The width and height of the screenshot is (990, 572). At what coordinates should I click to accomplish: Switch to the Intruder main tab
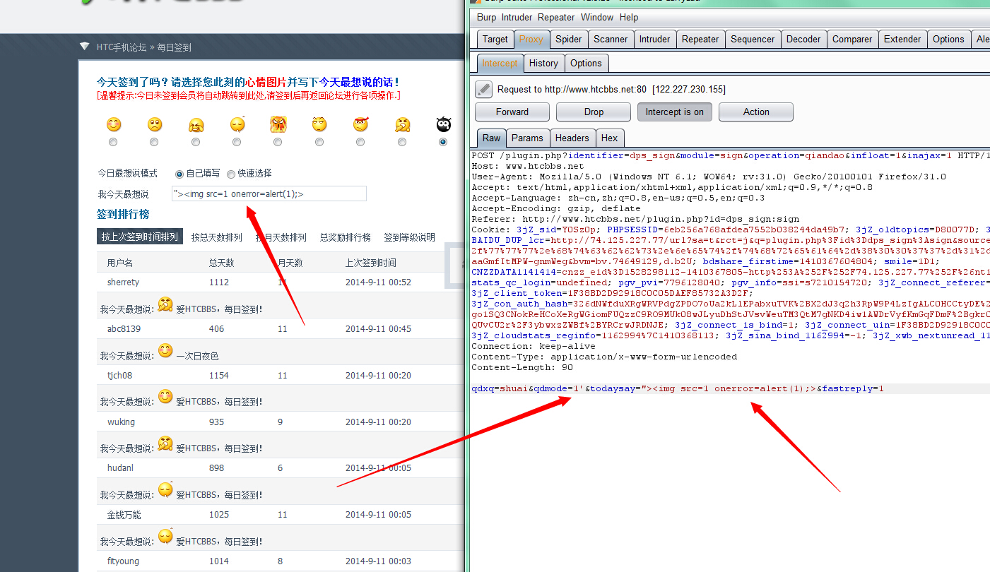655,40
